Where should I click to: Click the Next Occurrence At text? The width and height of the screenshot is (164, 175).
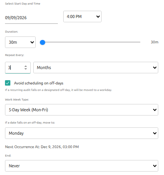coord(42,147)
